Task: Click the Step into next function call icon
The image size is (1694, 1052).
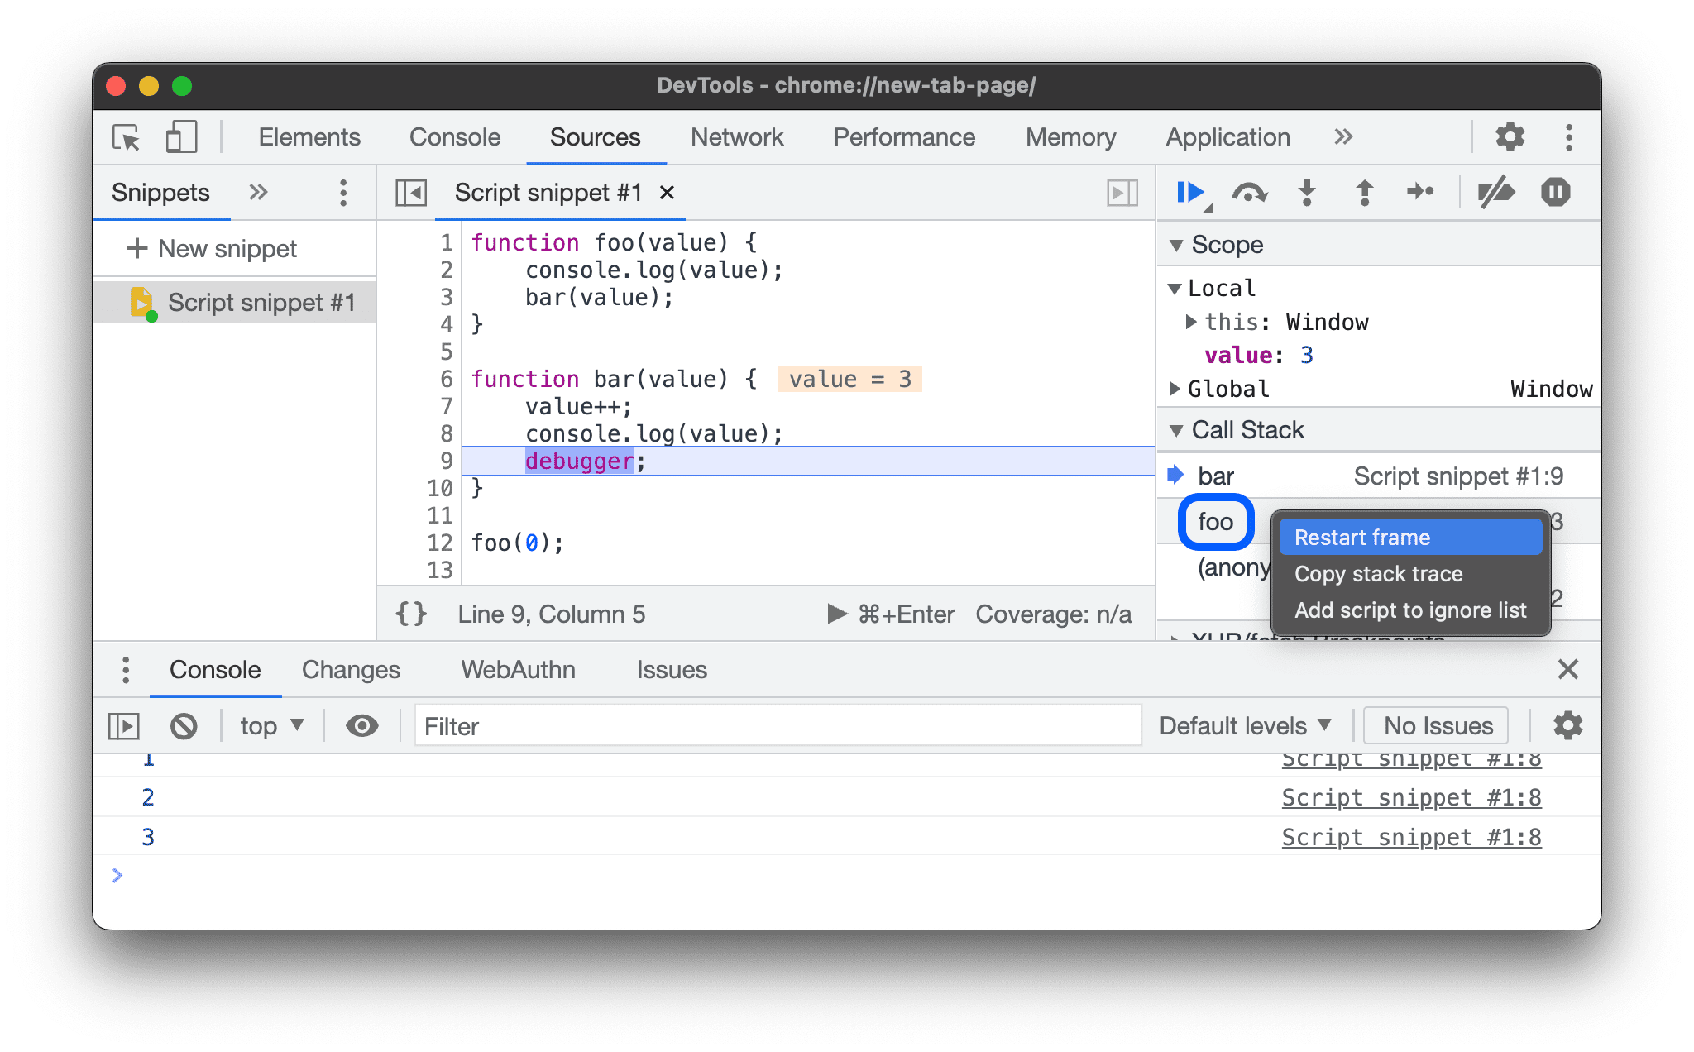Action: click(1306, 192)
